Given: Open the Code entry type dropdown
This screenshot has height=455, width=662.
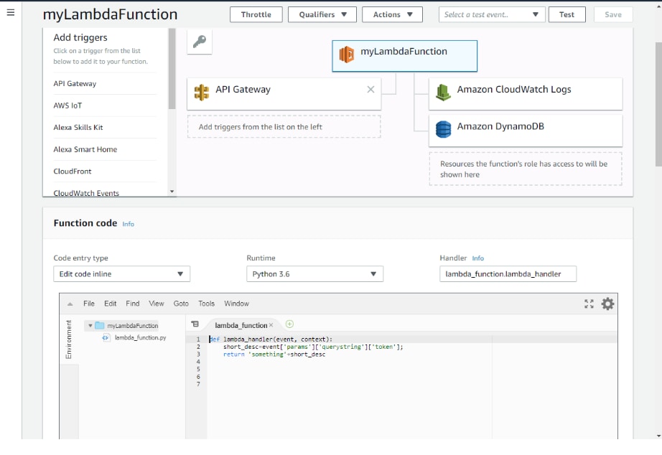Looking at the screenshot, I should 121,274.
